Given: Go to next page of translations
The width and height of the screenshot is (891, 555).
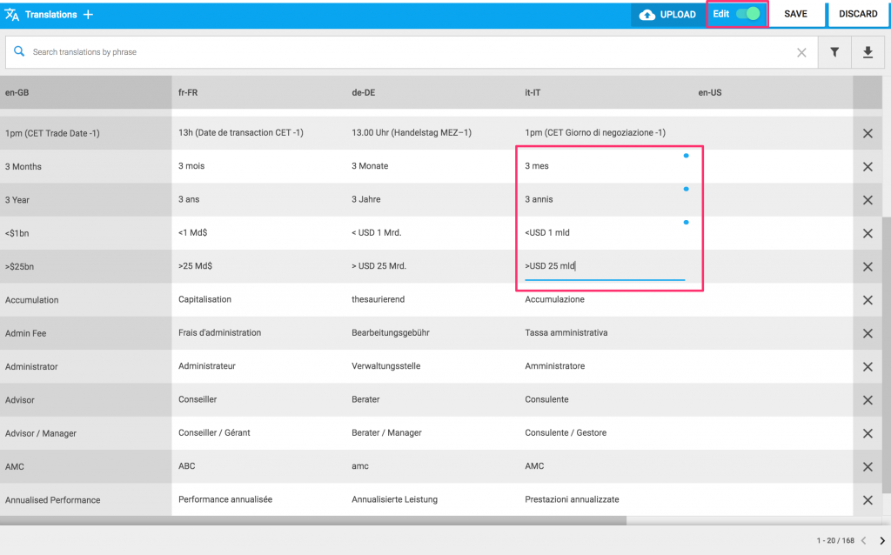Looking at the screenshot, I should [x=881, y=541].
